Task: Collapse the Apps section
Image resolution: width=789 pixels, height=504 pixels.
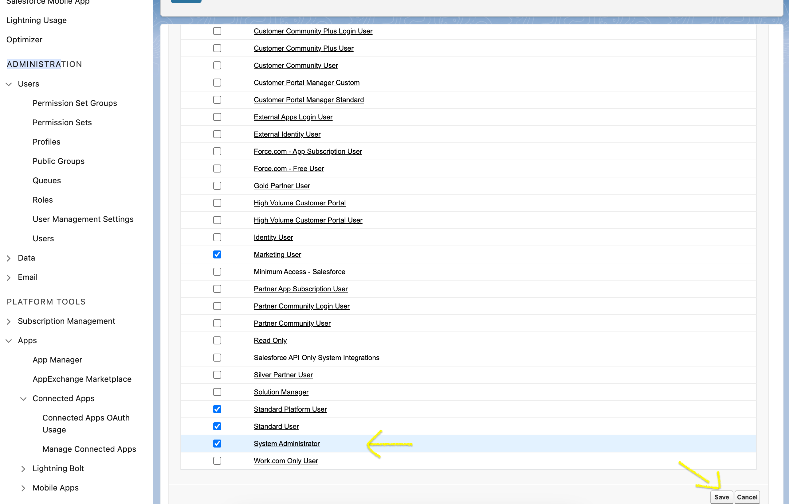Action: click(x=9, y=341)
